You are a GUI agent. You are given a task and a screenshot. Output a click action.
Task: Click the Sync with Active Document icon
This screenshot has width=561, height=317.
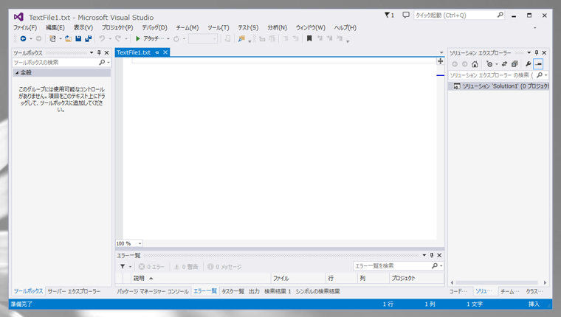tap(504, 64)
